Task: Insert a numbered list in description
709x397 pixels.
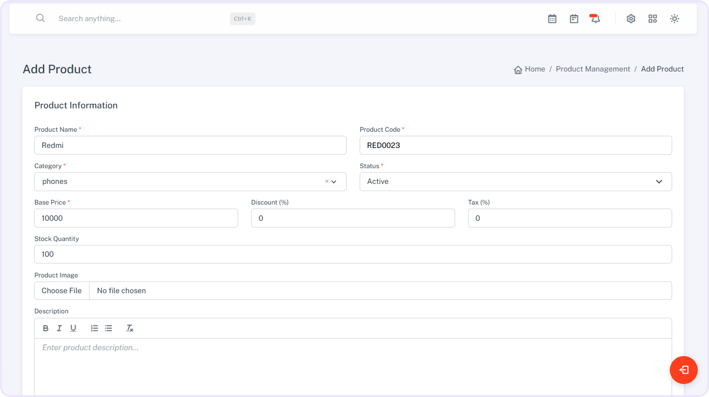Action: [x=94, y=328]
